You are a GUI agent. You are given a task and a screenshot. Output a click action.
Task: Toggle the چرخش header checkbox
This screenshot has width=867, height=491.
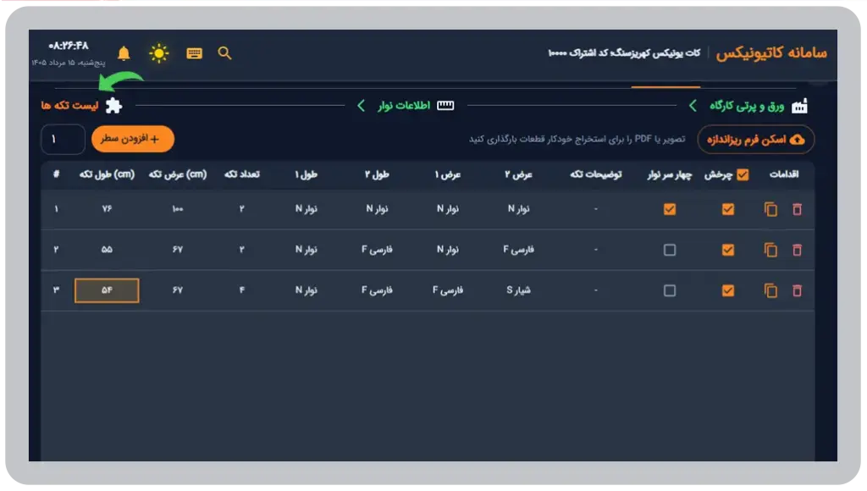(743, 174)
